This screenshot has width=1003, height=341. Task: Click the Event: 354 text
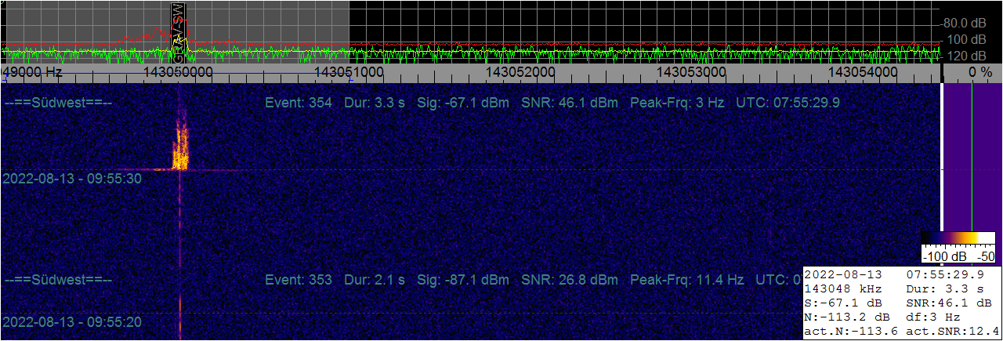coord(299,103)
